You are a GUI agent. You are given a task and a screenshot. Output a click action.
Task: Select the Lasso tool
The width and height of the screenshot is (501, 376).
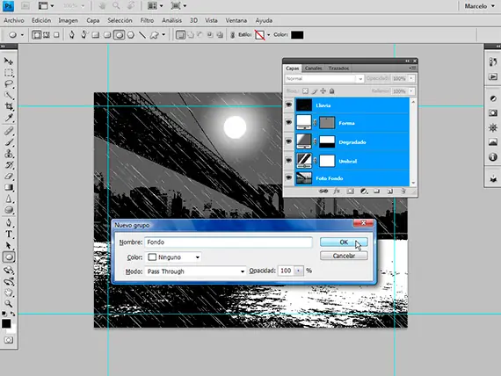pos(9,84)
